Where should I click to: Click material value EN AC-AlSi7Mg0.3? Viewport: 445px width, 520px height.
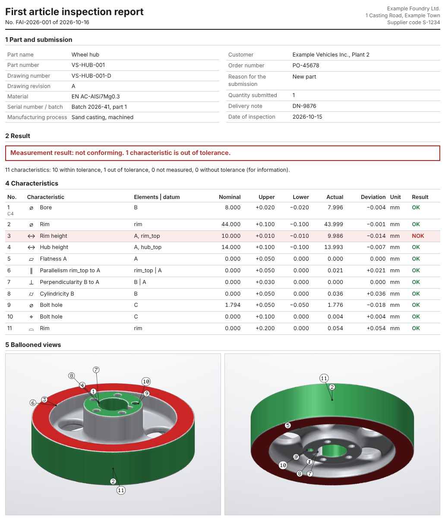(x=96, y=97)
